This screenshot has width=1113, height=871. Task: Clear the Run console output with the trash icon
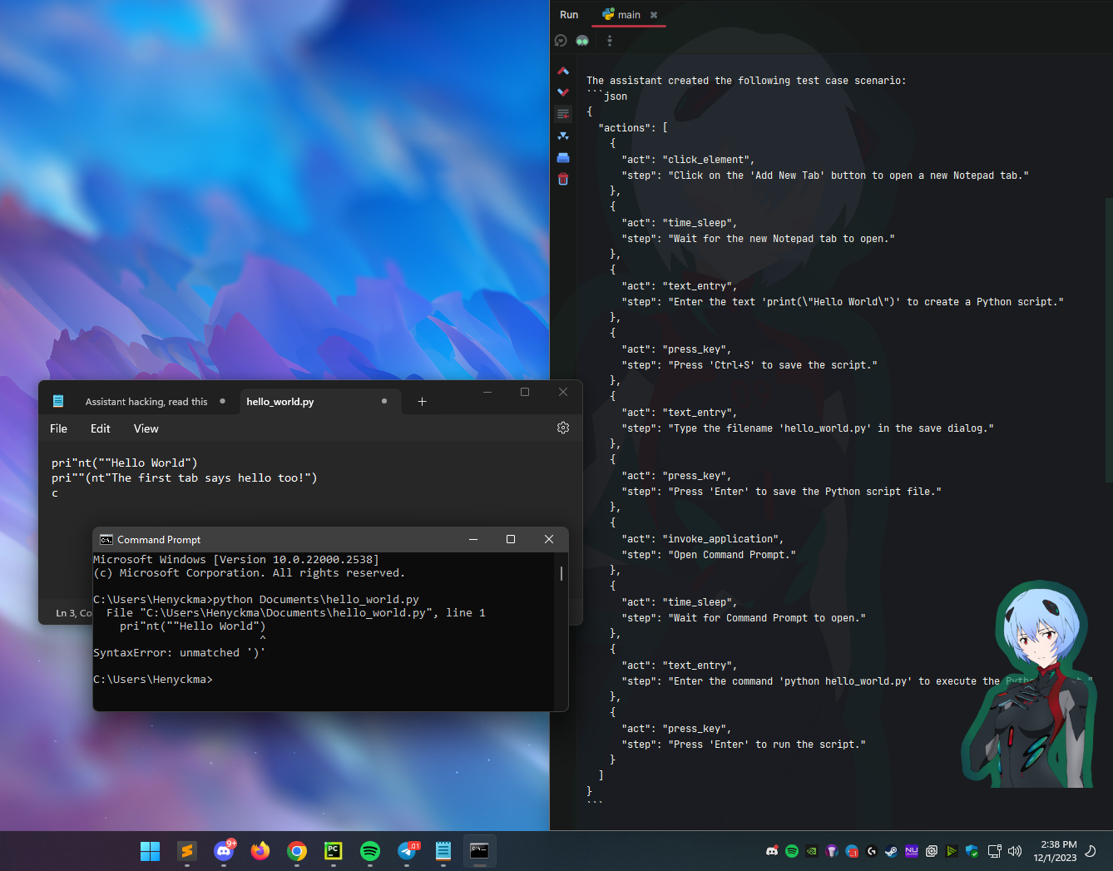(563, 179)
